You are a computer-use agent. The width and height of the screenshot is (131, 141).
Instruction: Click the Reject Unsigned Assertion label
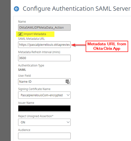[x=36, y=116]
